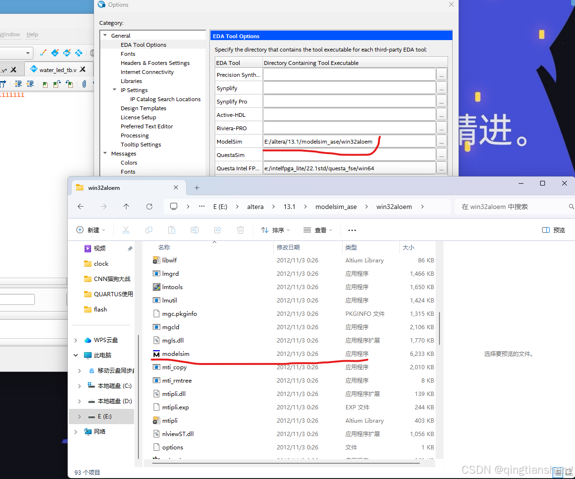Image resolution: width=575 pixels, height=479 pixels.
Task: Browse for the Precision Synthesis directory
Action: (442, 75)
